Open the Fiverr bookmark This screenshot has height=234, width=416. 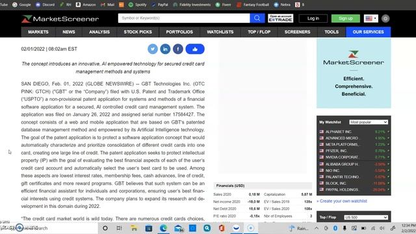pyautogui.click(x=223, y=5)
